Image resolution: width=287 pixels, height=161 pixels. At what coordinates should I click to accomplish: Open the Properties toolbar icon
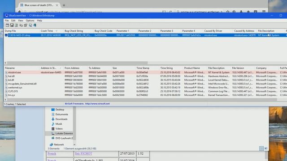pos(26,25)
